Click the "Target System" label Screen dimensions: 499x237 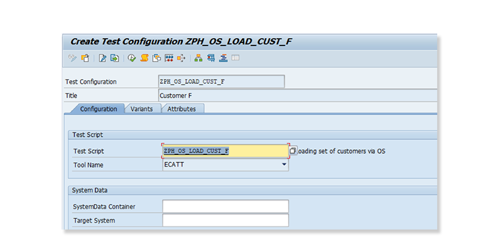tap(94, 220)
